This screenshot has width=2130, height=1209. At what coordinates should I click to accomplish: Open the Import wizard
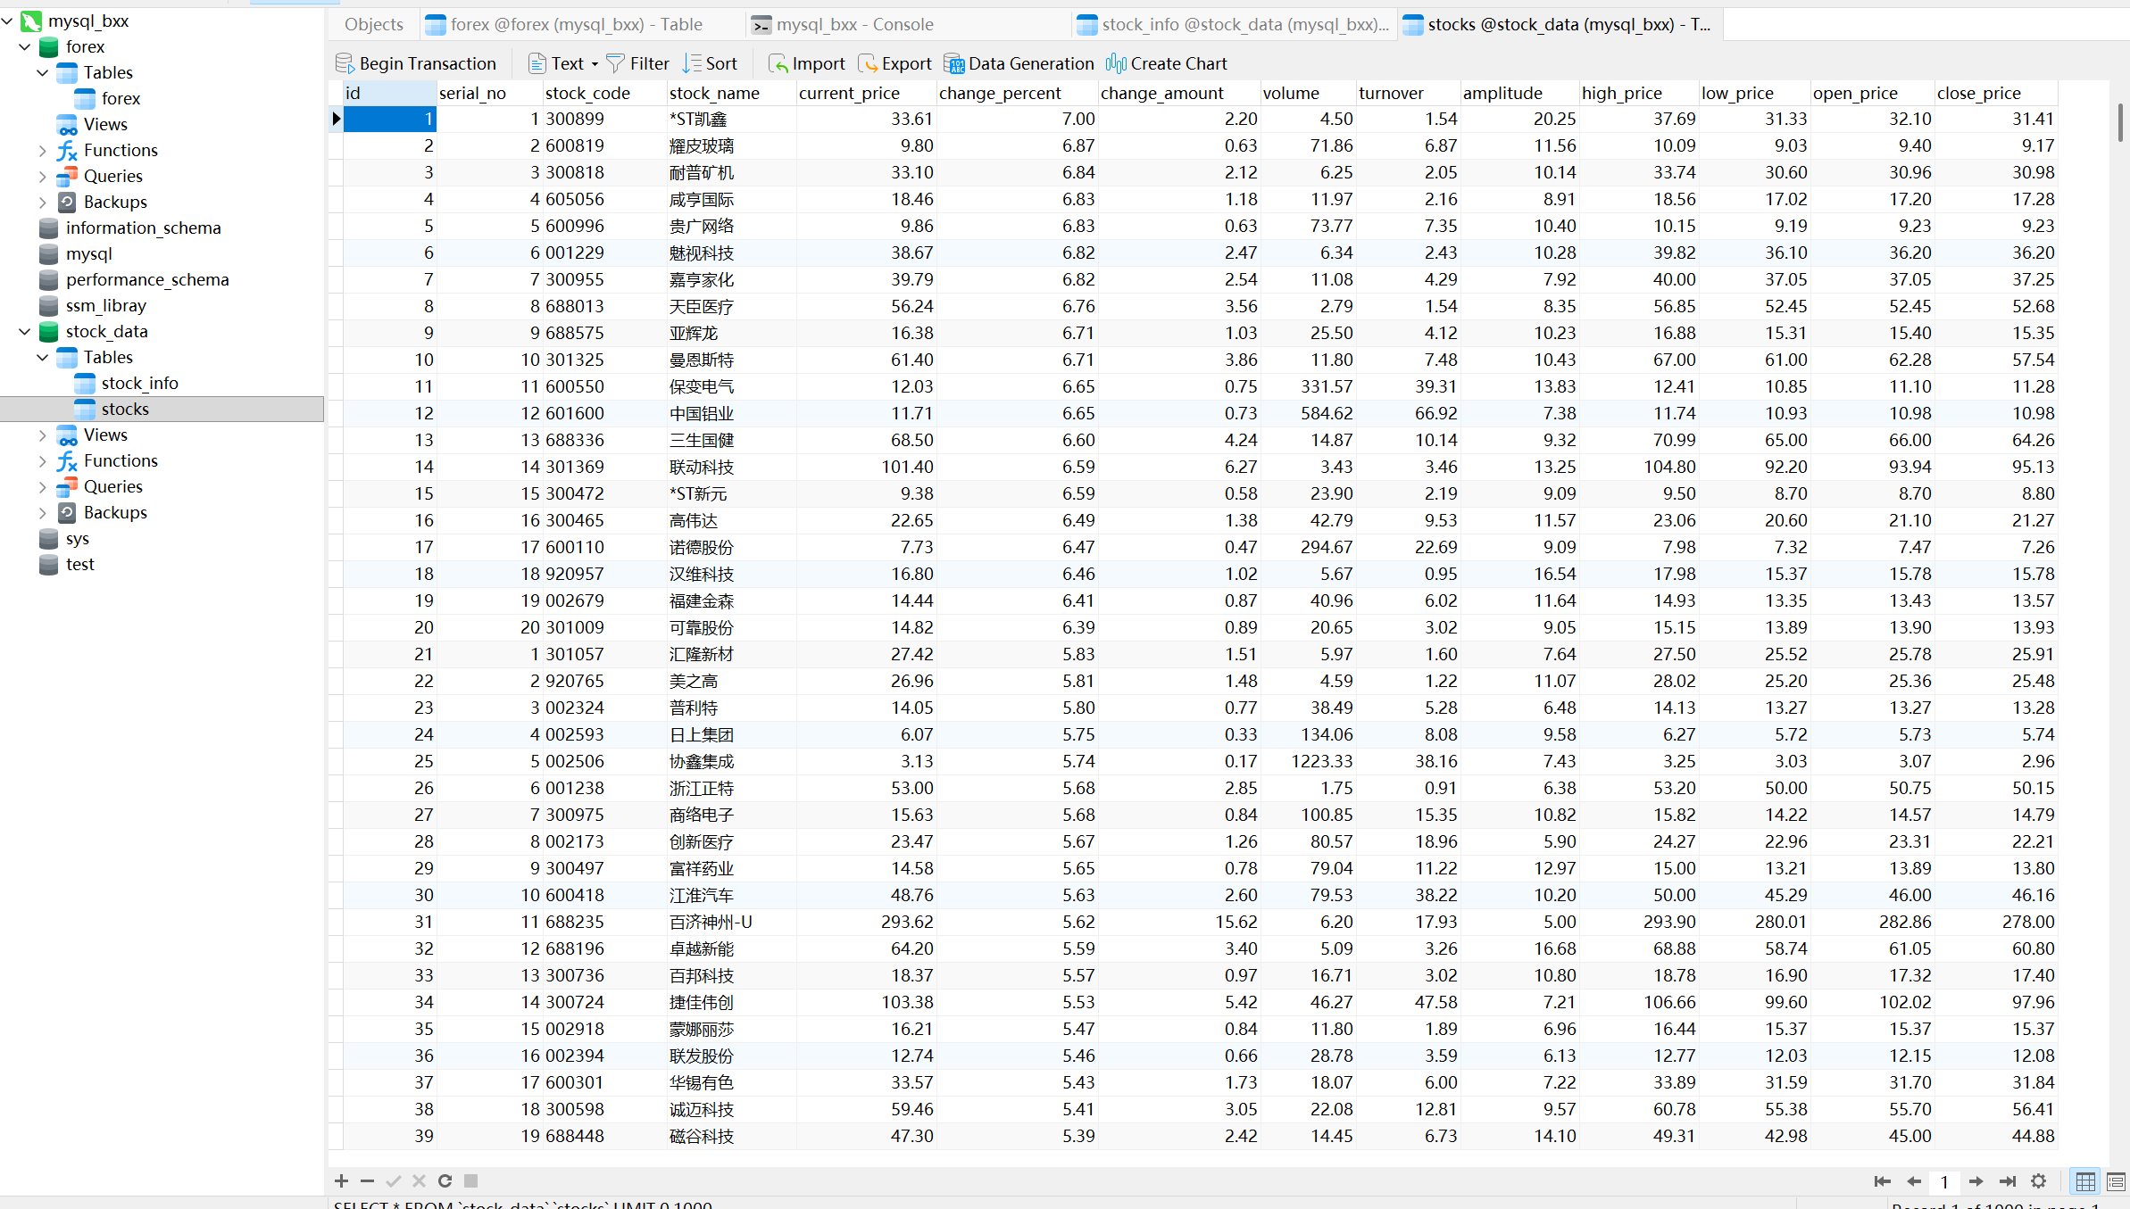click(807, 63)
